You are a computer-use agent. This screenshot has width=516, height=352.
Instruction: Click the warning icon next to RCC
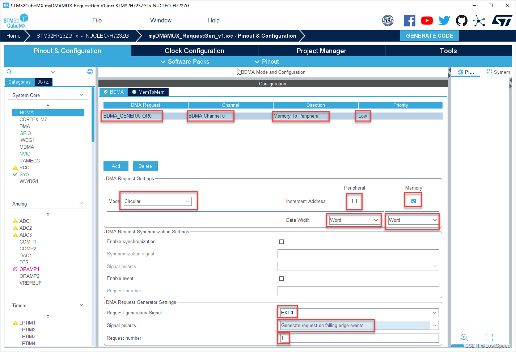pos(15,167)
